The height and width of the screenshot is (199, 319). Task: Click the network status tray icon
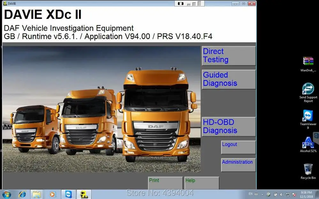(288, 194)
